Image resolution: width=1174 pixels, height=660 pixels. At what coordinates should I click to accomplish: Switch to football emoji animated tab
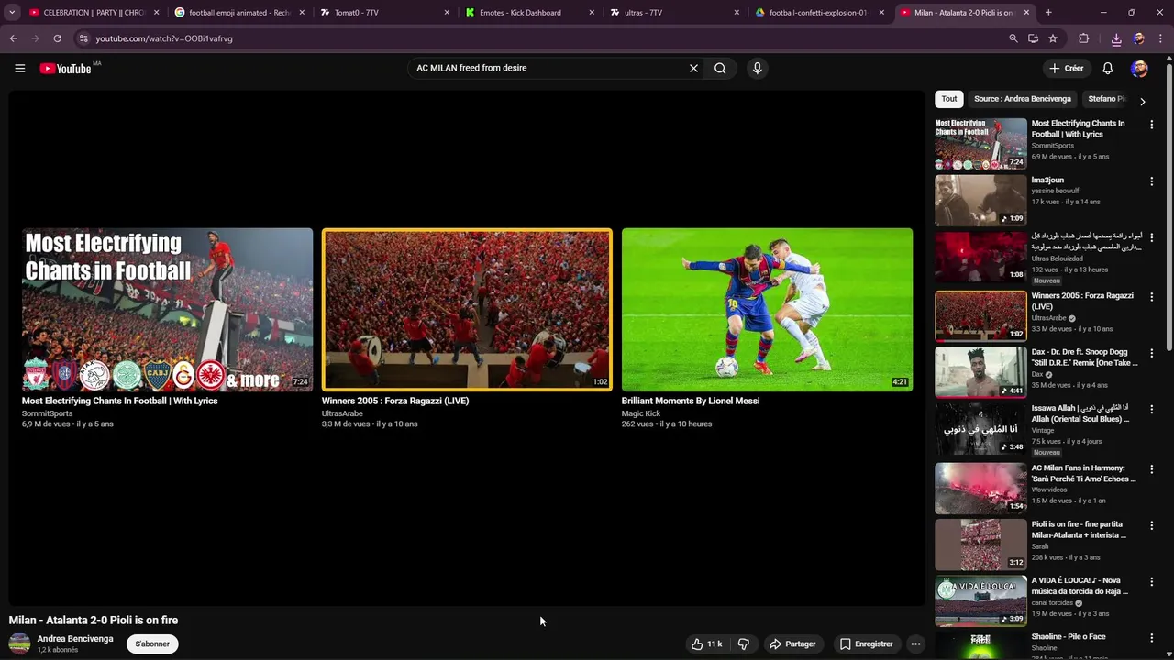tap(239, 13)
